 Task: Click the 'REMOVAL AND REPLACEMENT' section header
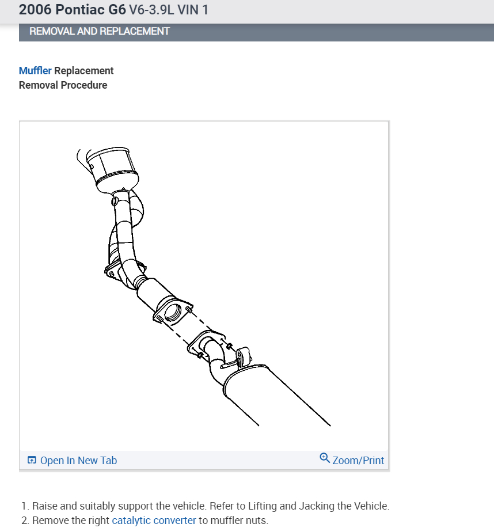[100, 31]
